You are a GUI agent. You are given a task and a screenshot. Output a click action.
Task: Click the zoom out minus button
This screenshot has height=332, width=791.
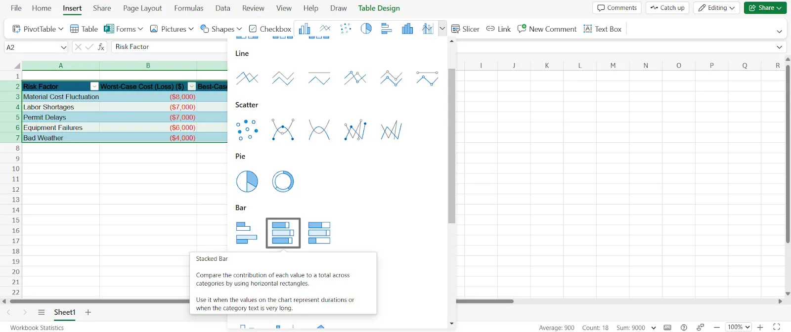click(x=717, y=327)
